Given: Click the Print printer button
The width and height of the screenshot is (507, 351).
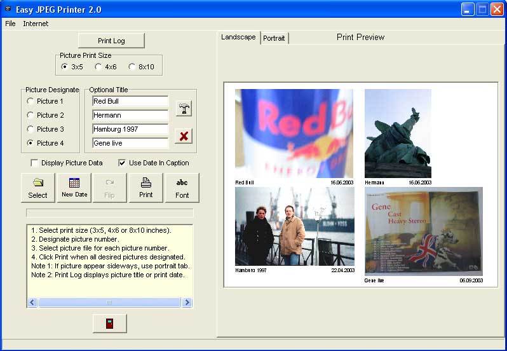Looking at the screenshot, I should pos(146,188).
